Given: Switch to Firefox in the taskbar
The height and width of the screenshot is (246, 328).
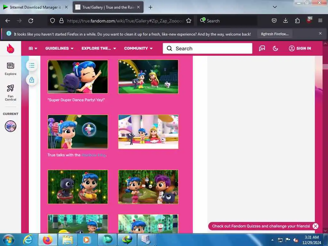Looking at the screenshot, I should point(48,240).
